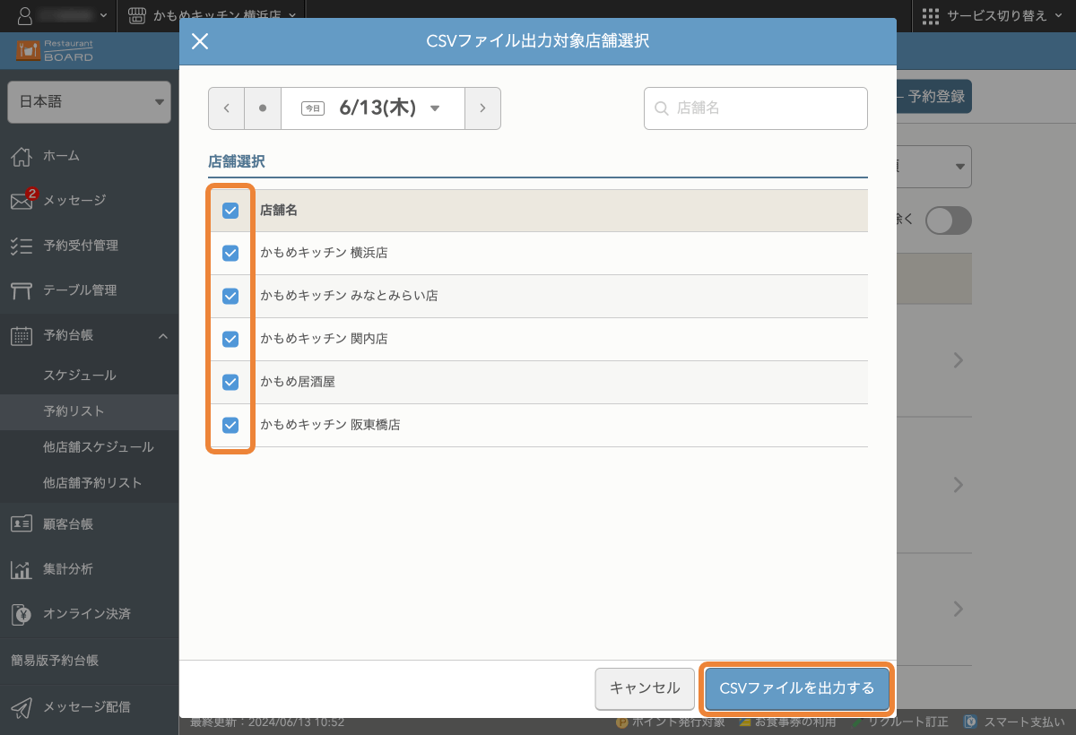
Task: Click the 顧客台帳 card icon
Action: [x=22, y=524]
